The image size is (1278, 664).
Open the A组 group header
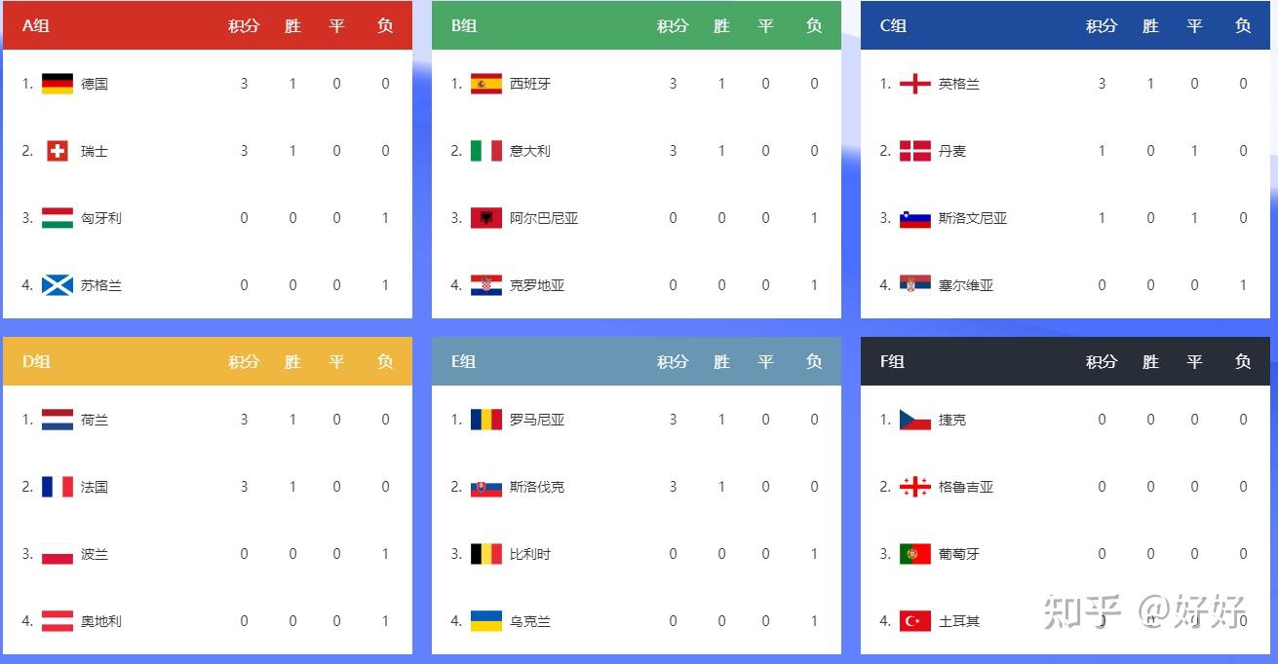[x=36, y=25]
